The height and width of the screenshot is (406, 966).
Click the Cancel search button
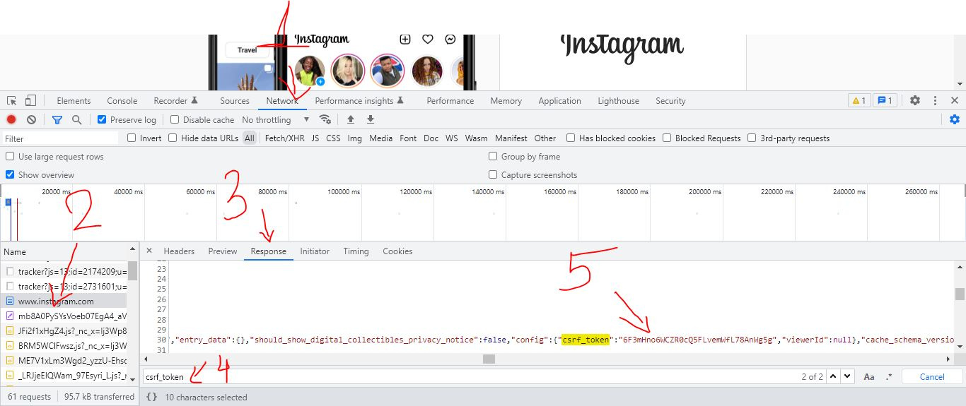click(x=932, y=377)
